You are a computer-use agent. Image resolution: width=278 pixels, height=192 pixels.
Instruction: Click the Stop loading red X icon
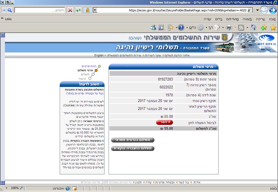coord(70,10)
